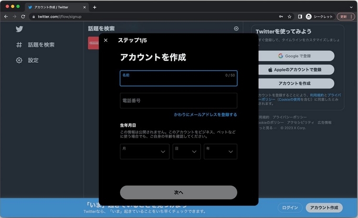The image size is (358, 218).
Task: Focus the 名前 name input field
Action: 179,78
